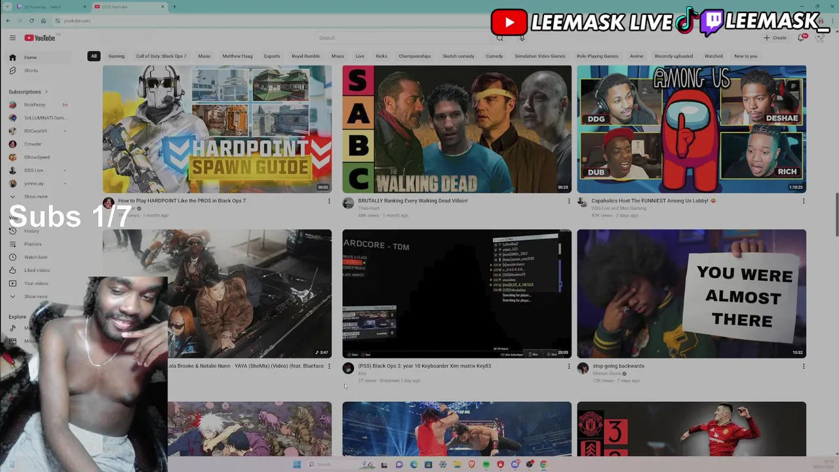Select the Sketch comedy chip

click(458, 56)
